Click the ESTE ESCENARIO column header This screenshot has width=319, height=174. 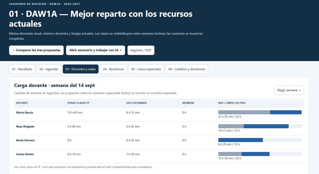click(137, 103)
